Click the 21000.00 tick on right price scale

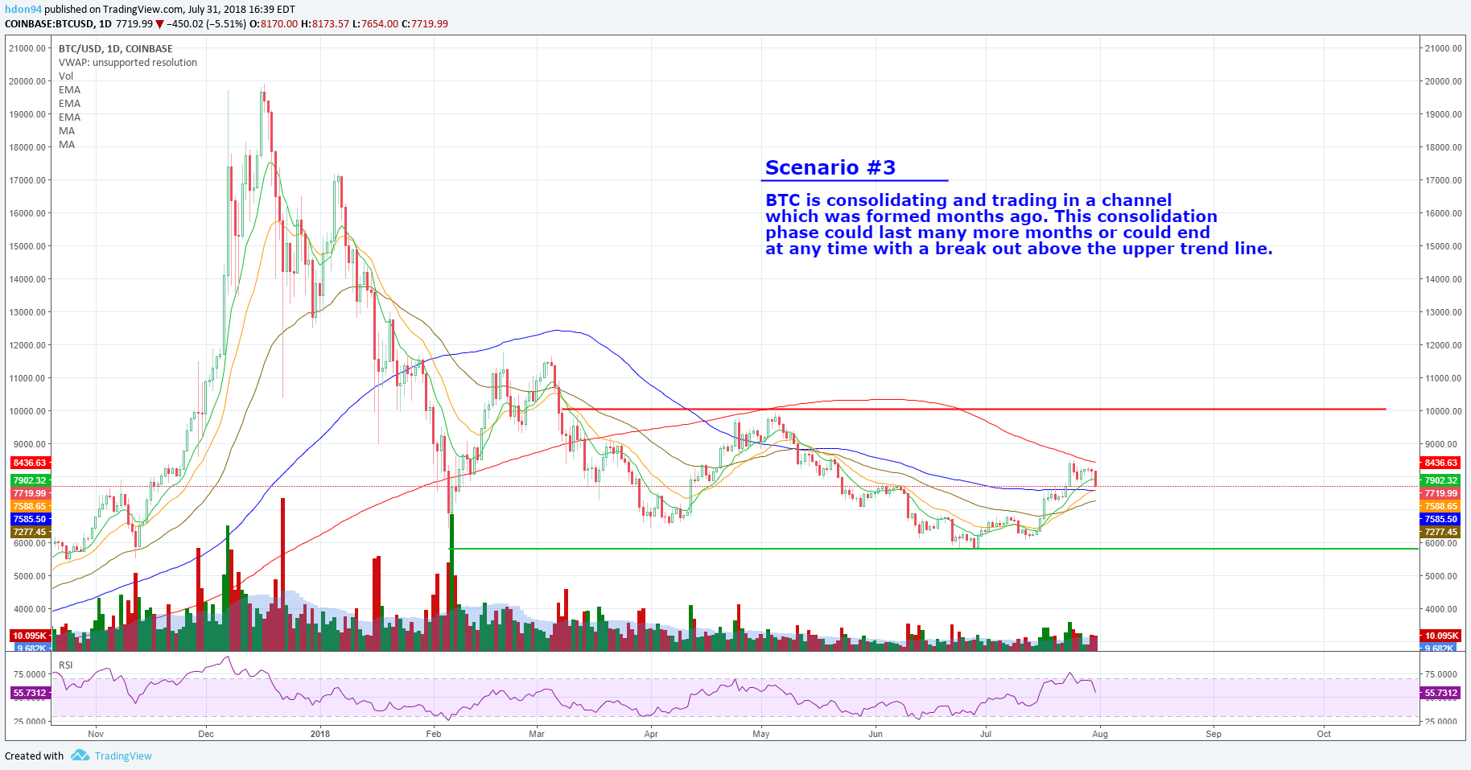[1443, 48]
